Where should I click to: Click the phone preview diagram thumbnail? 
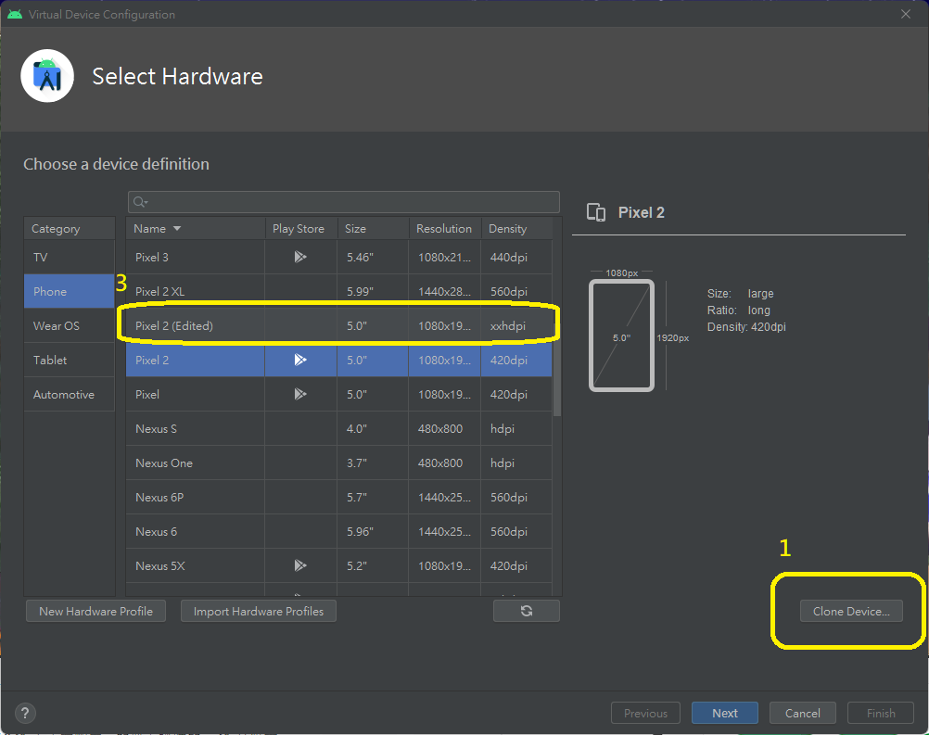tap(621, 336)
